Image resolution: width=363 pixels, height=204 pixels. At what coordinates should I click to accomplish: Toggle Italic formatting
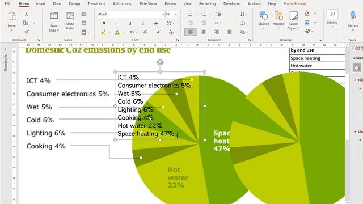117,23
